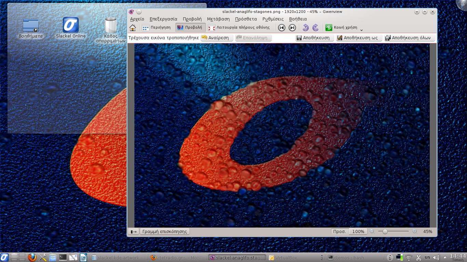The height and width of the screenshot is (262, 467).
Task: Click the zoom in magnifier icon
Action: (x=415, y=231)
